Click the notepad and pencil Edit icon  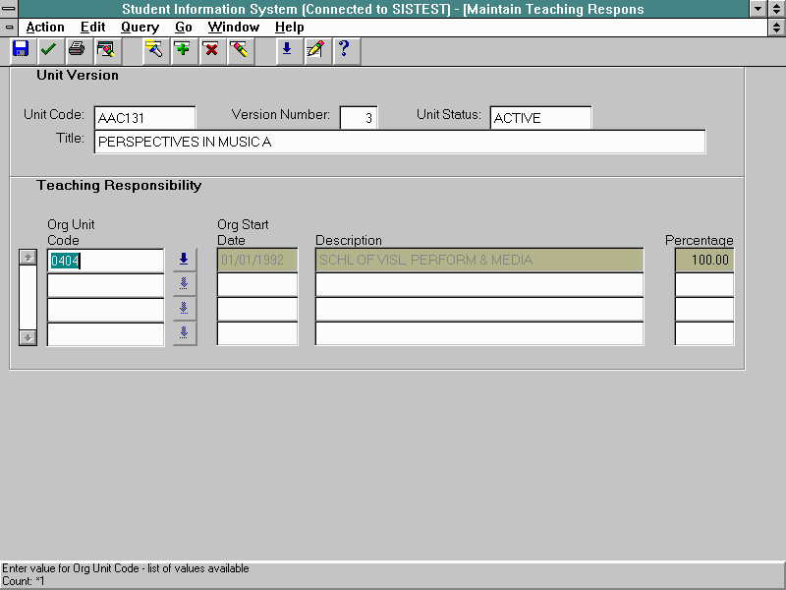pos(314,49)
